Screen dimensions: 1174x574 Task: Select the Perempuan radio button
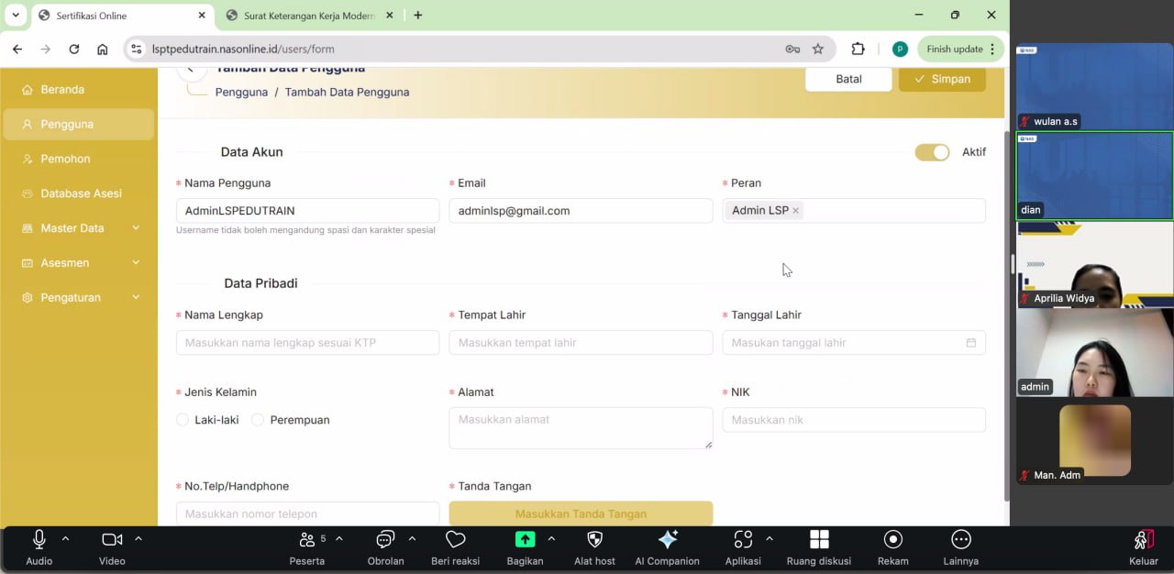click(258, 420)
